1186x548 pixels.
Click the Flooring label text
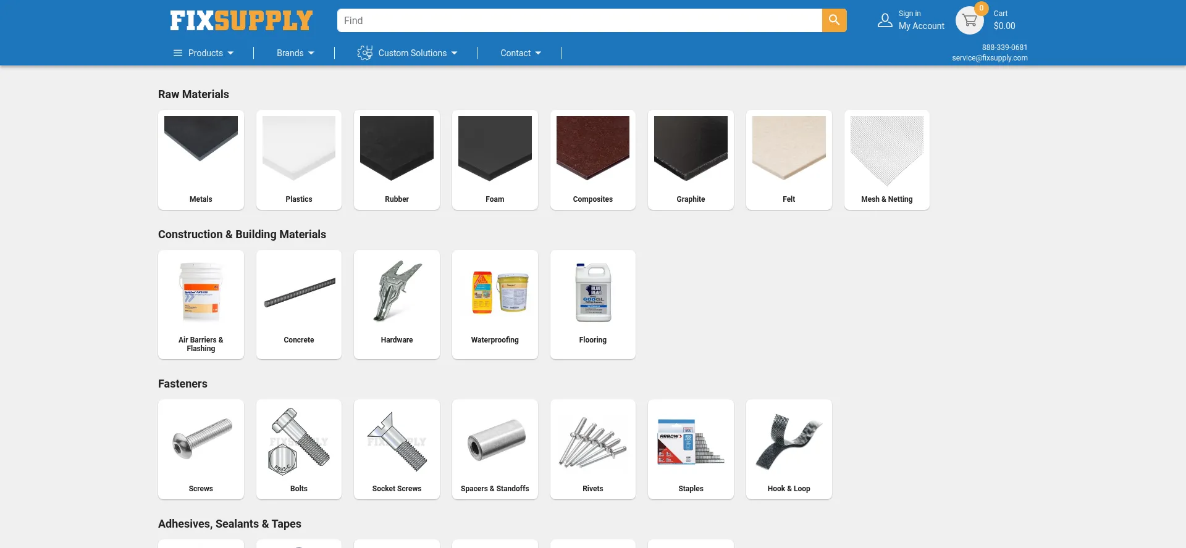593,340
